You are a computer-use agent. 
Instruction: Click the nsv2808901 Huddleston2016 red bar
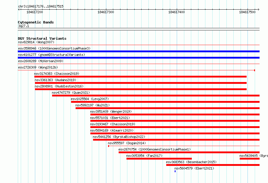click(141, 89)
